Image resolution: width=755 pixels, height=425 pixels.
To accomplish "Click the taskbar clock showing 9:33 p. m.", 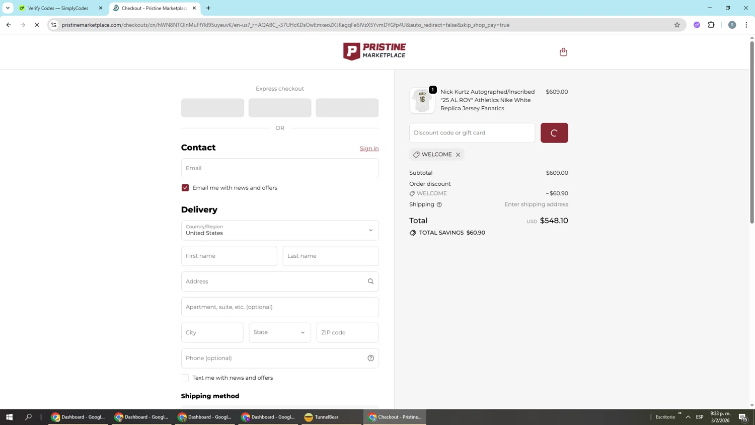I will pyautogui.click(x=720, y=417).
